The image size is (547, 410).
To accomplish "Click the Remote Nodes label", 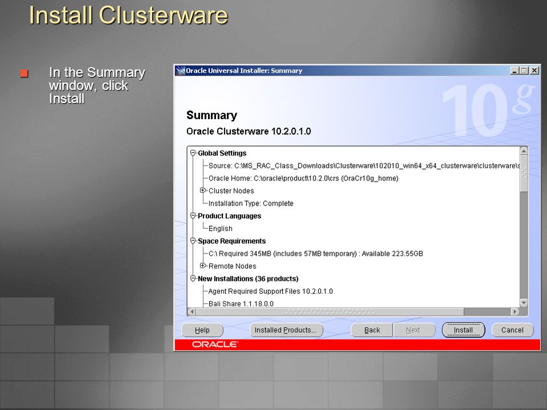I will (x=232, y=266).
